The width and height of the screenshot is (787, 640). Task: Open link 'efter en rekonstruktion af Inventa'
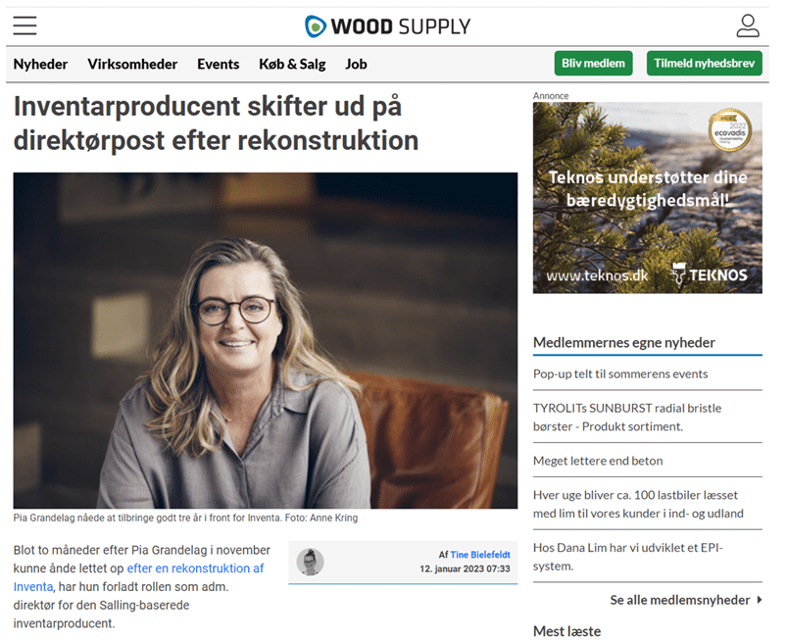click(x=195, y=568)
